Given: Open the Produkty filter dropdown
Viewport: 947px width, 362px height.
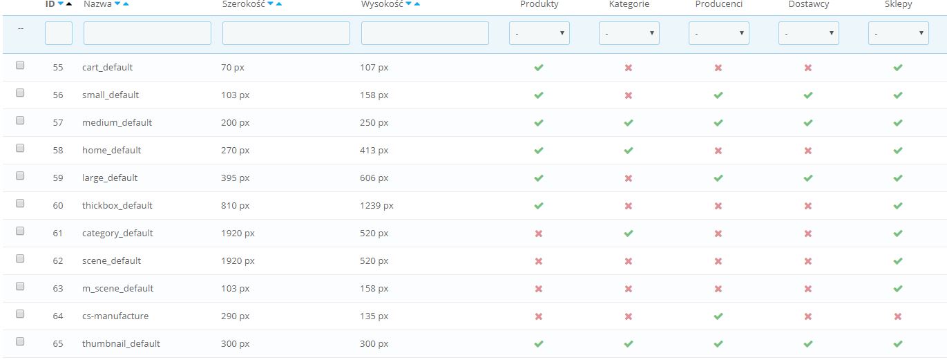Looking at the screenshot, I should click(x=539, y=33).
